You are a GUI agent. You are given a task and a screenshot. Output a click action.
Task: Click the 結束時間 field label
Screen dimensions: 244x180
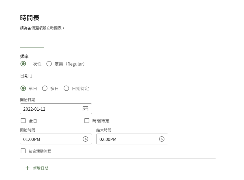[x=104, y=130]
